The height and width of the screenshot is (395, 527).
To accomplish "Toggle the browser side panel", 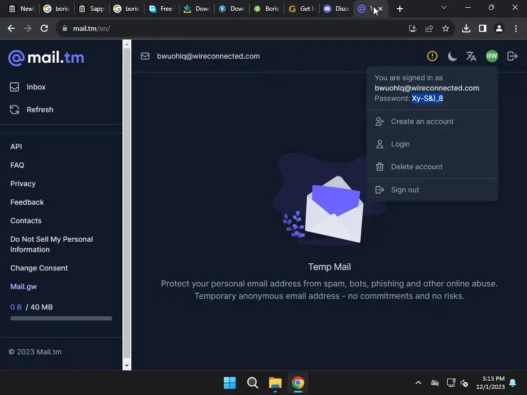I will pyautogui.click(x=483, y=29).
